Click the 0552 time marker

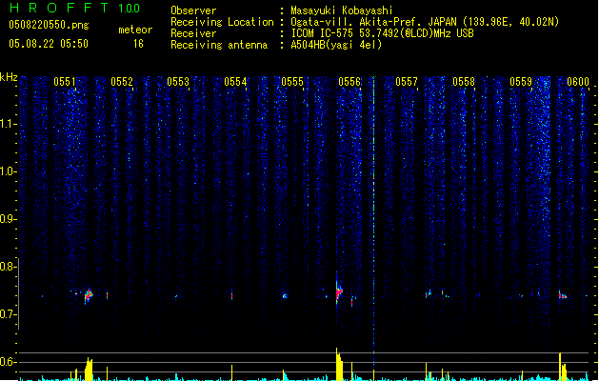click(122, 82)
